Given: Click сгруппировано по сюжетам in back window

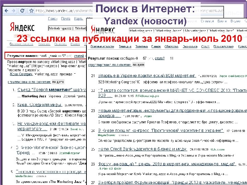Looking at the screenshot, I should click(x=29, y=82).
